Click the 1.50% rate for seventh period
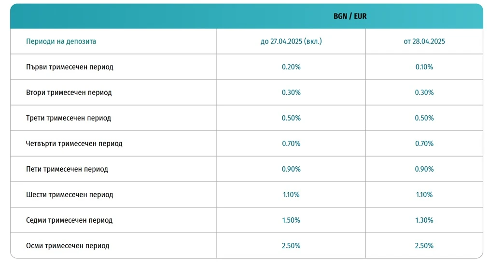 click(291, 220)
